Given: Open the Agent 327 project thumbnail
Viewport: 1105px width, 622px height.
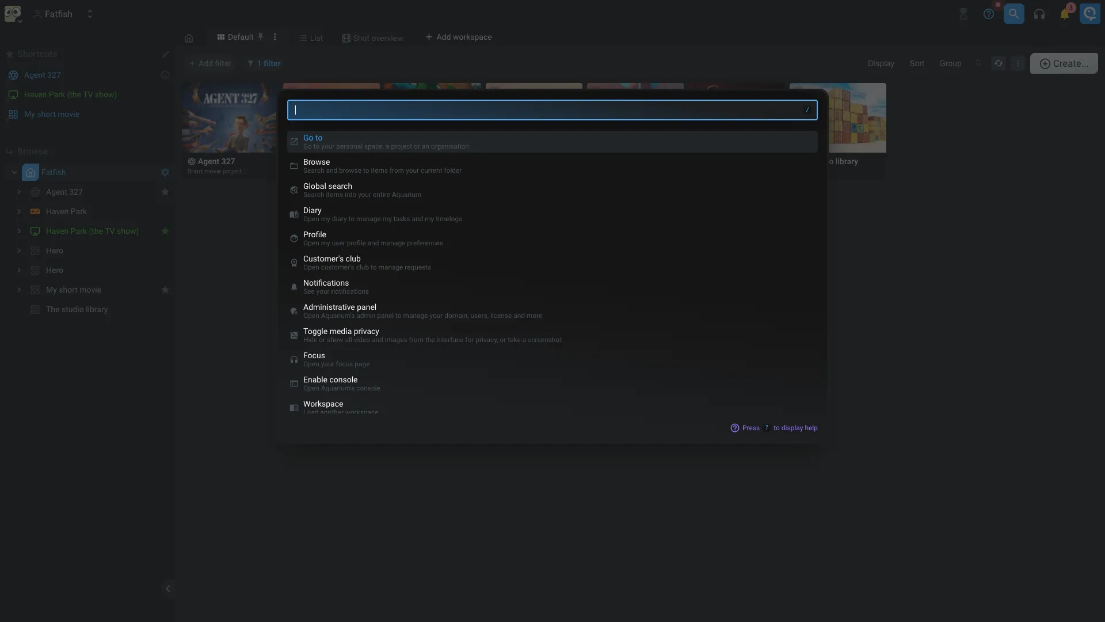Looking at the screenshot, I should pos(229,117).
